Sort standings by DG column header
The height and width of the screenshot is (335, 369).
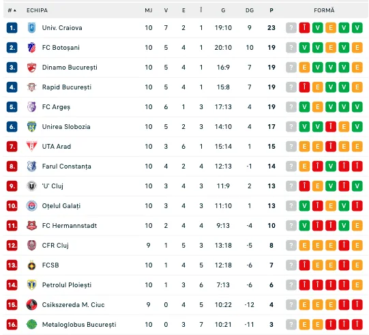(250, 10)
